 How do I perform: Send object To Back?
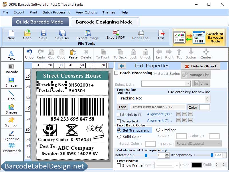(120, 54)
